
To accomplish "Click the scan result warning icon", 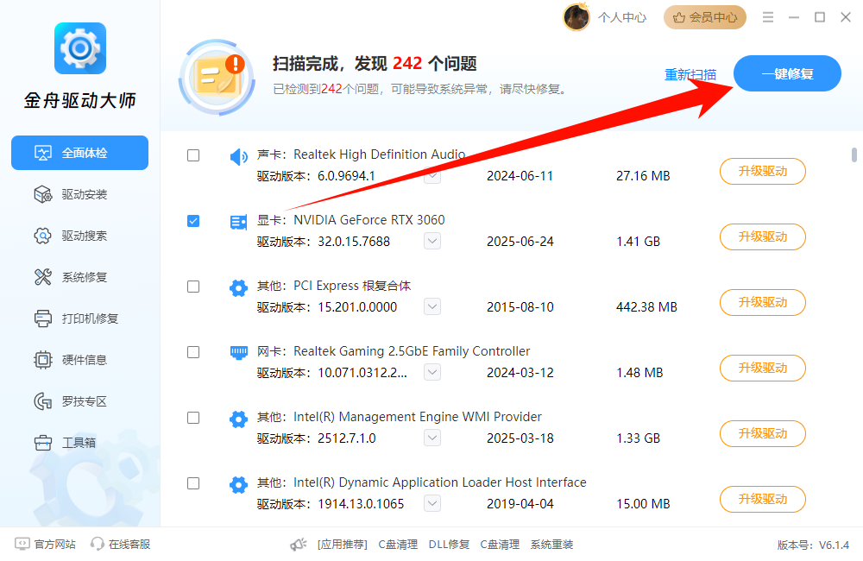I will (217, 78).
